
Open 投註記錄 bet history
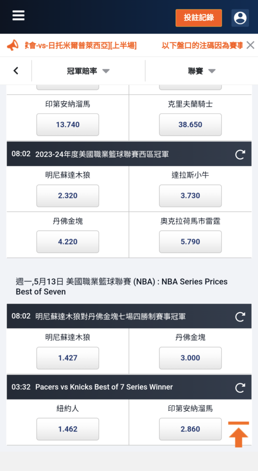click(x=199, y=18)
